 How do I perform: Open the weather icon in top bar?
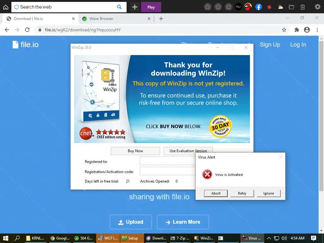280,7
